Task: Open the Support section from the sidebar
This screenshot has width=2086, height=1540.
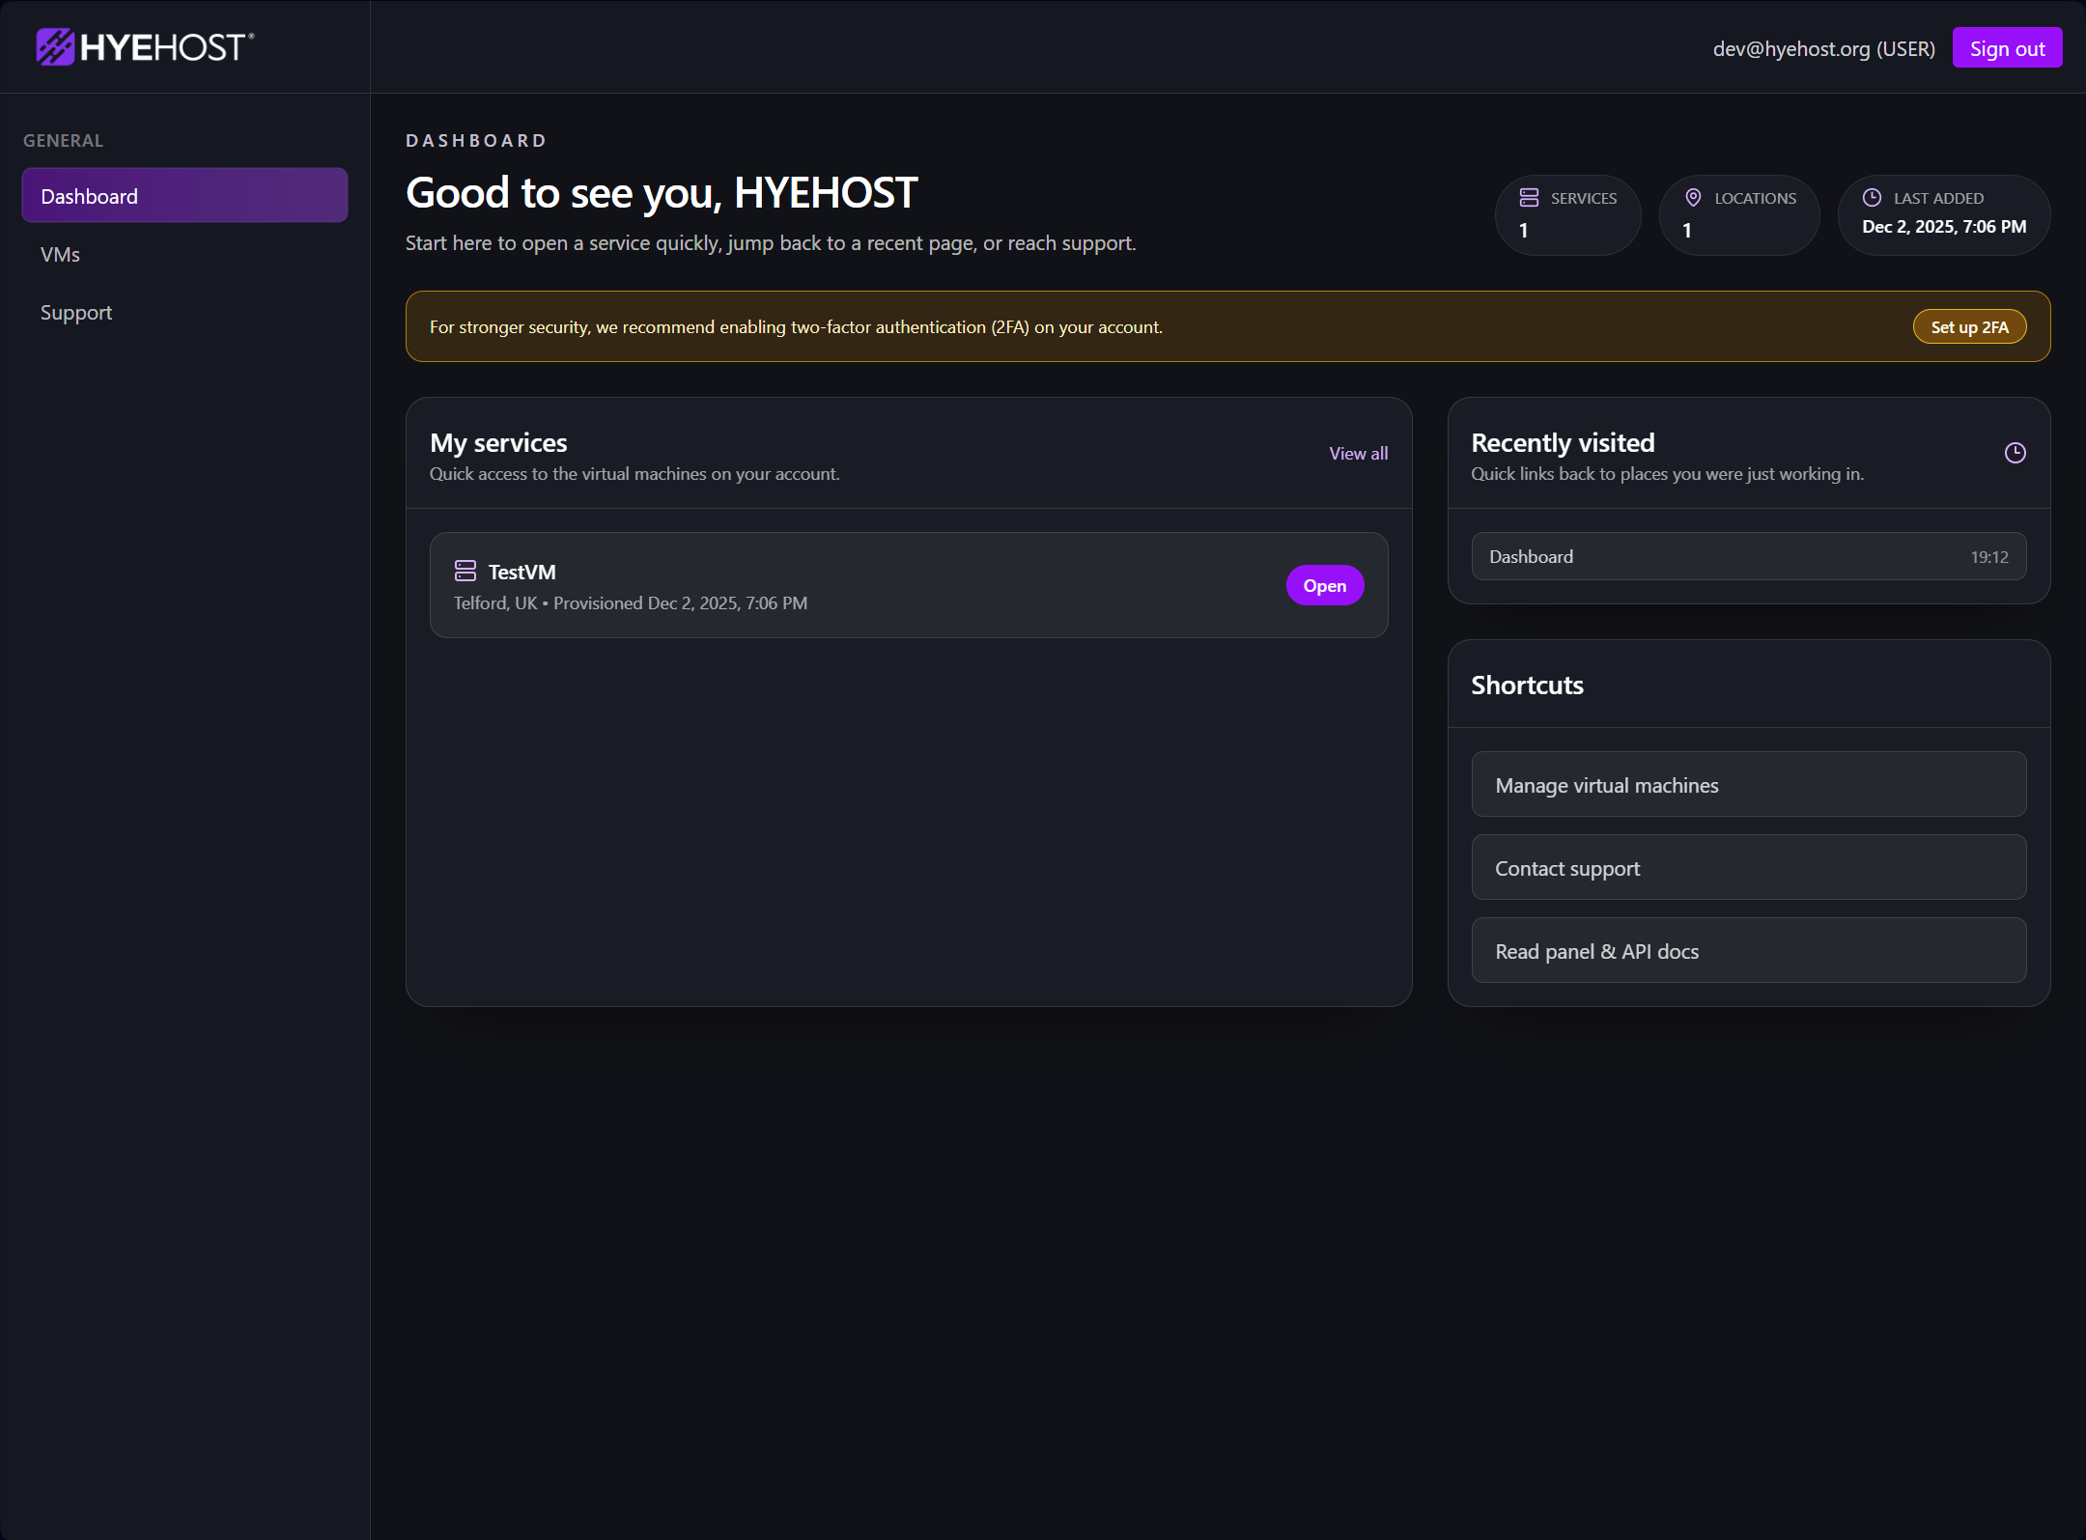Action: click(76, 312)
